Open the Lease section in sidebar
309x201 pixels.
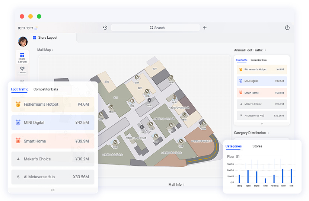[22, 70]
